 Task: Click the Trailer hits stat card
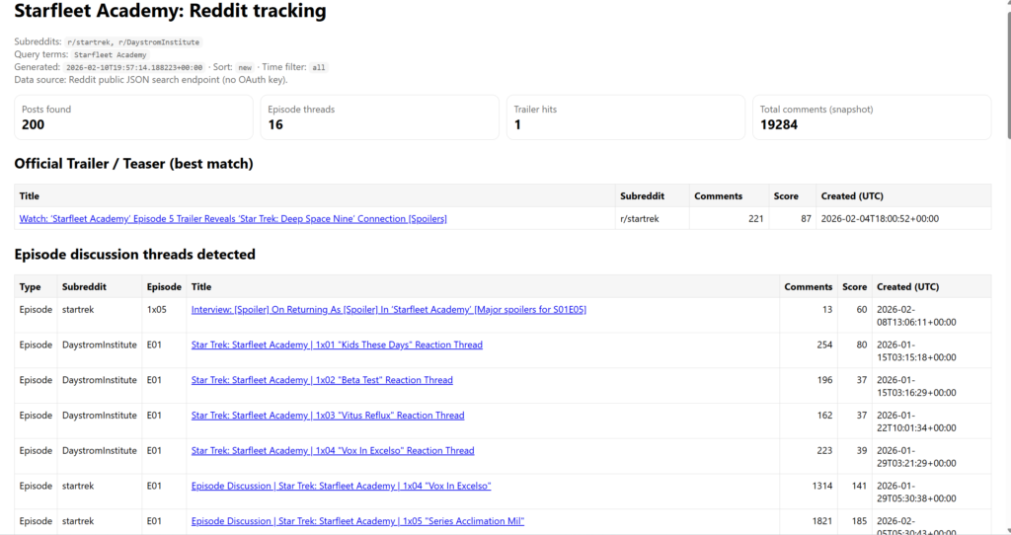pyautogui.click(x=626, y=117)
